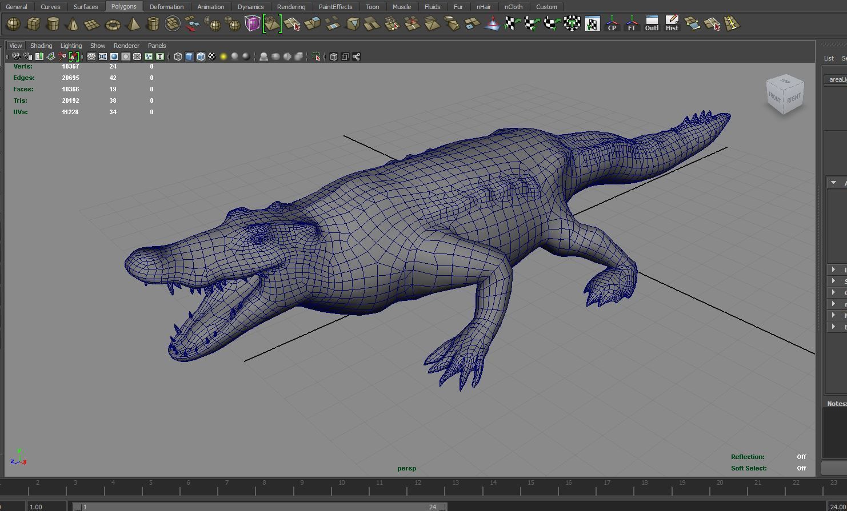Expand collapsed section beginning with 'E'

click(x=834, y=327)
